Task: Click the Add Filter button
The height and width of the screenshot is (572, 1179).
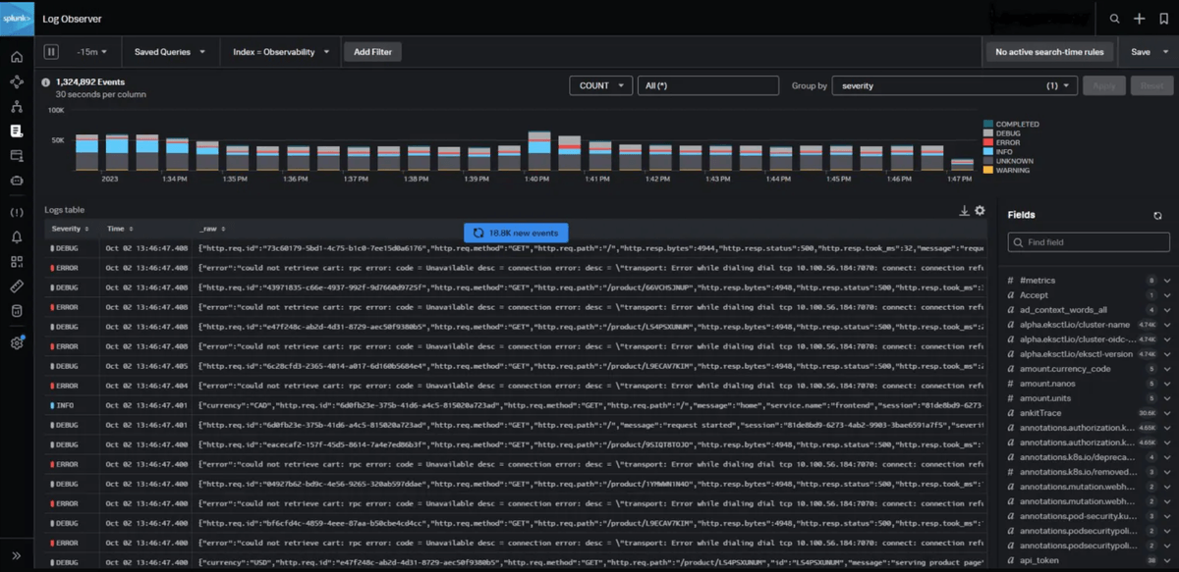Action: [372, 52]
